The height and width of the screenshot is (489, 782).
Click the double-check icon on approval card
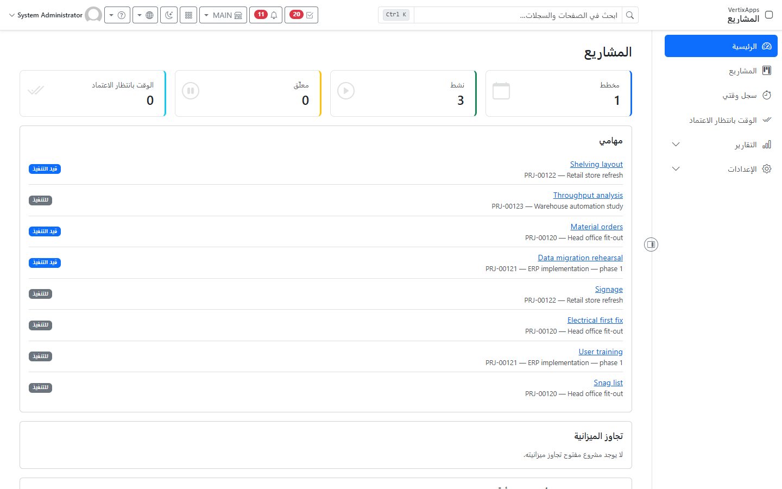pyautogui.click(x=35, y=91)
